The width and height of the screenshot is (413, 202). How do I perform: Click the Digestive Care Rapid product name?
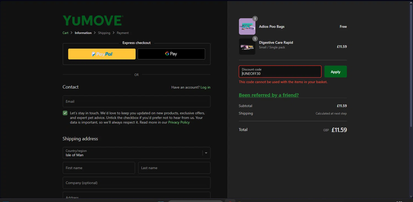click(276, 43)
